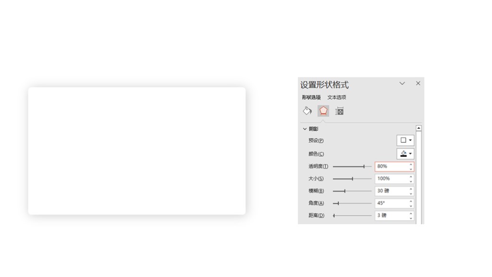This screenshot has height=277, width=492.
Task: Decrease 距离 with the down spinner
Action: pyautogui.click(x=411, y=218)
